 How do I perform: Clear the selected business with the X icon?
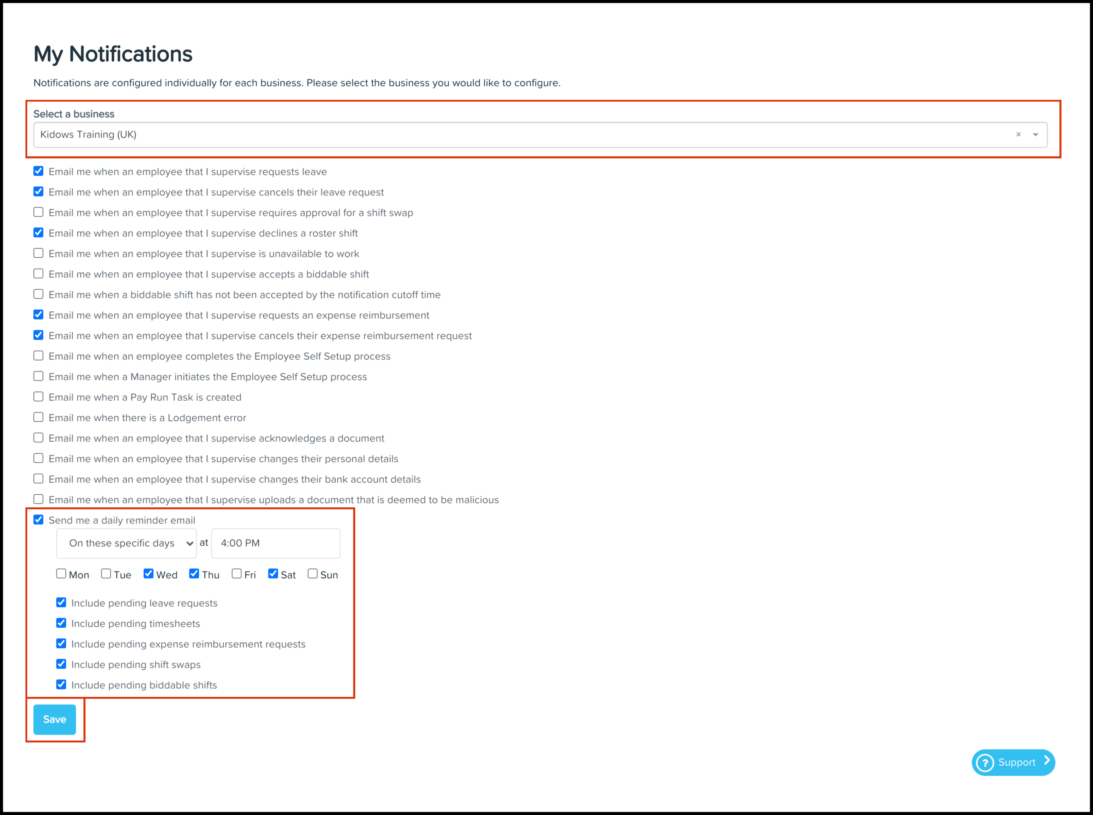pos(1018,134)
